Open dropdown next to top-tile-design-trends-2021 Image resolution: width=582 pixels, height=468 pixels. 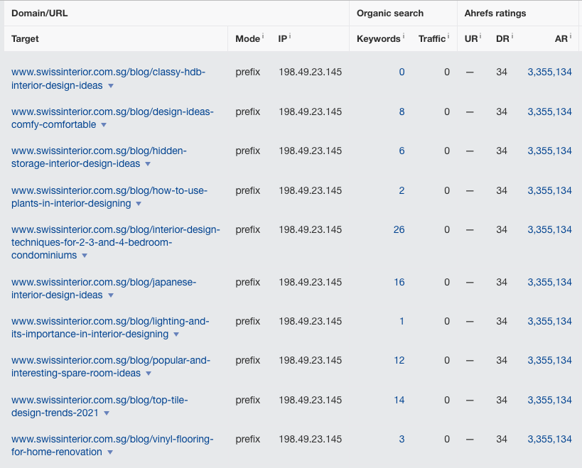click(107, 413)
